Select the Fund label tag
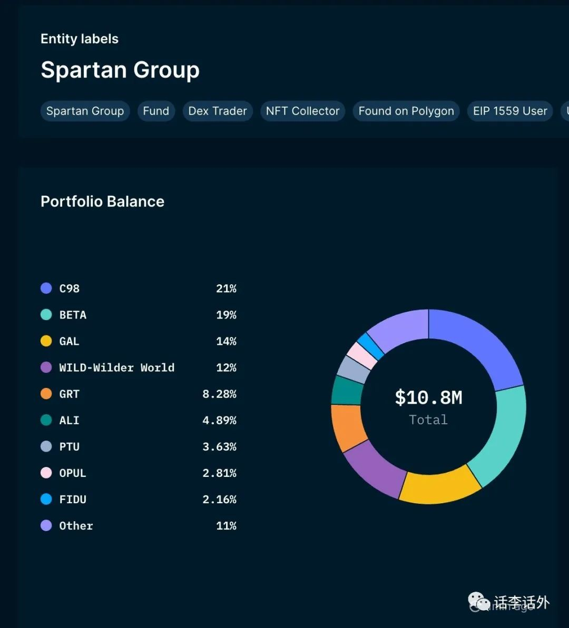This screenshot has width=569, height=628. point(156,111)
